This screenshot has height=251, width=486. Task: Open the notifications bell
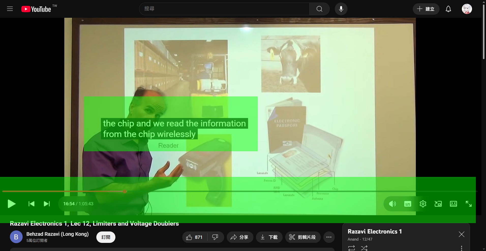click(x=448, y=9)
